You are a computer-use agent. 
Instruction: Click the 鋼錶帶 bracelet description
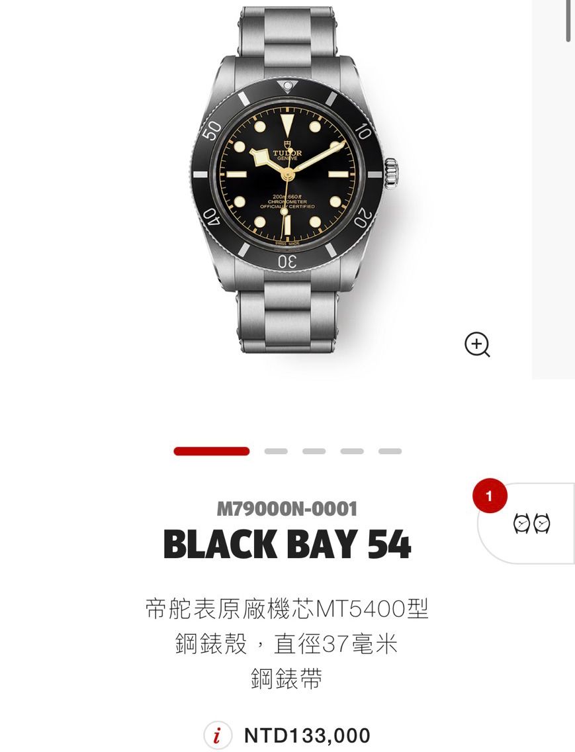pos(287,679)
